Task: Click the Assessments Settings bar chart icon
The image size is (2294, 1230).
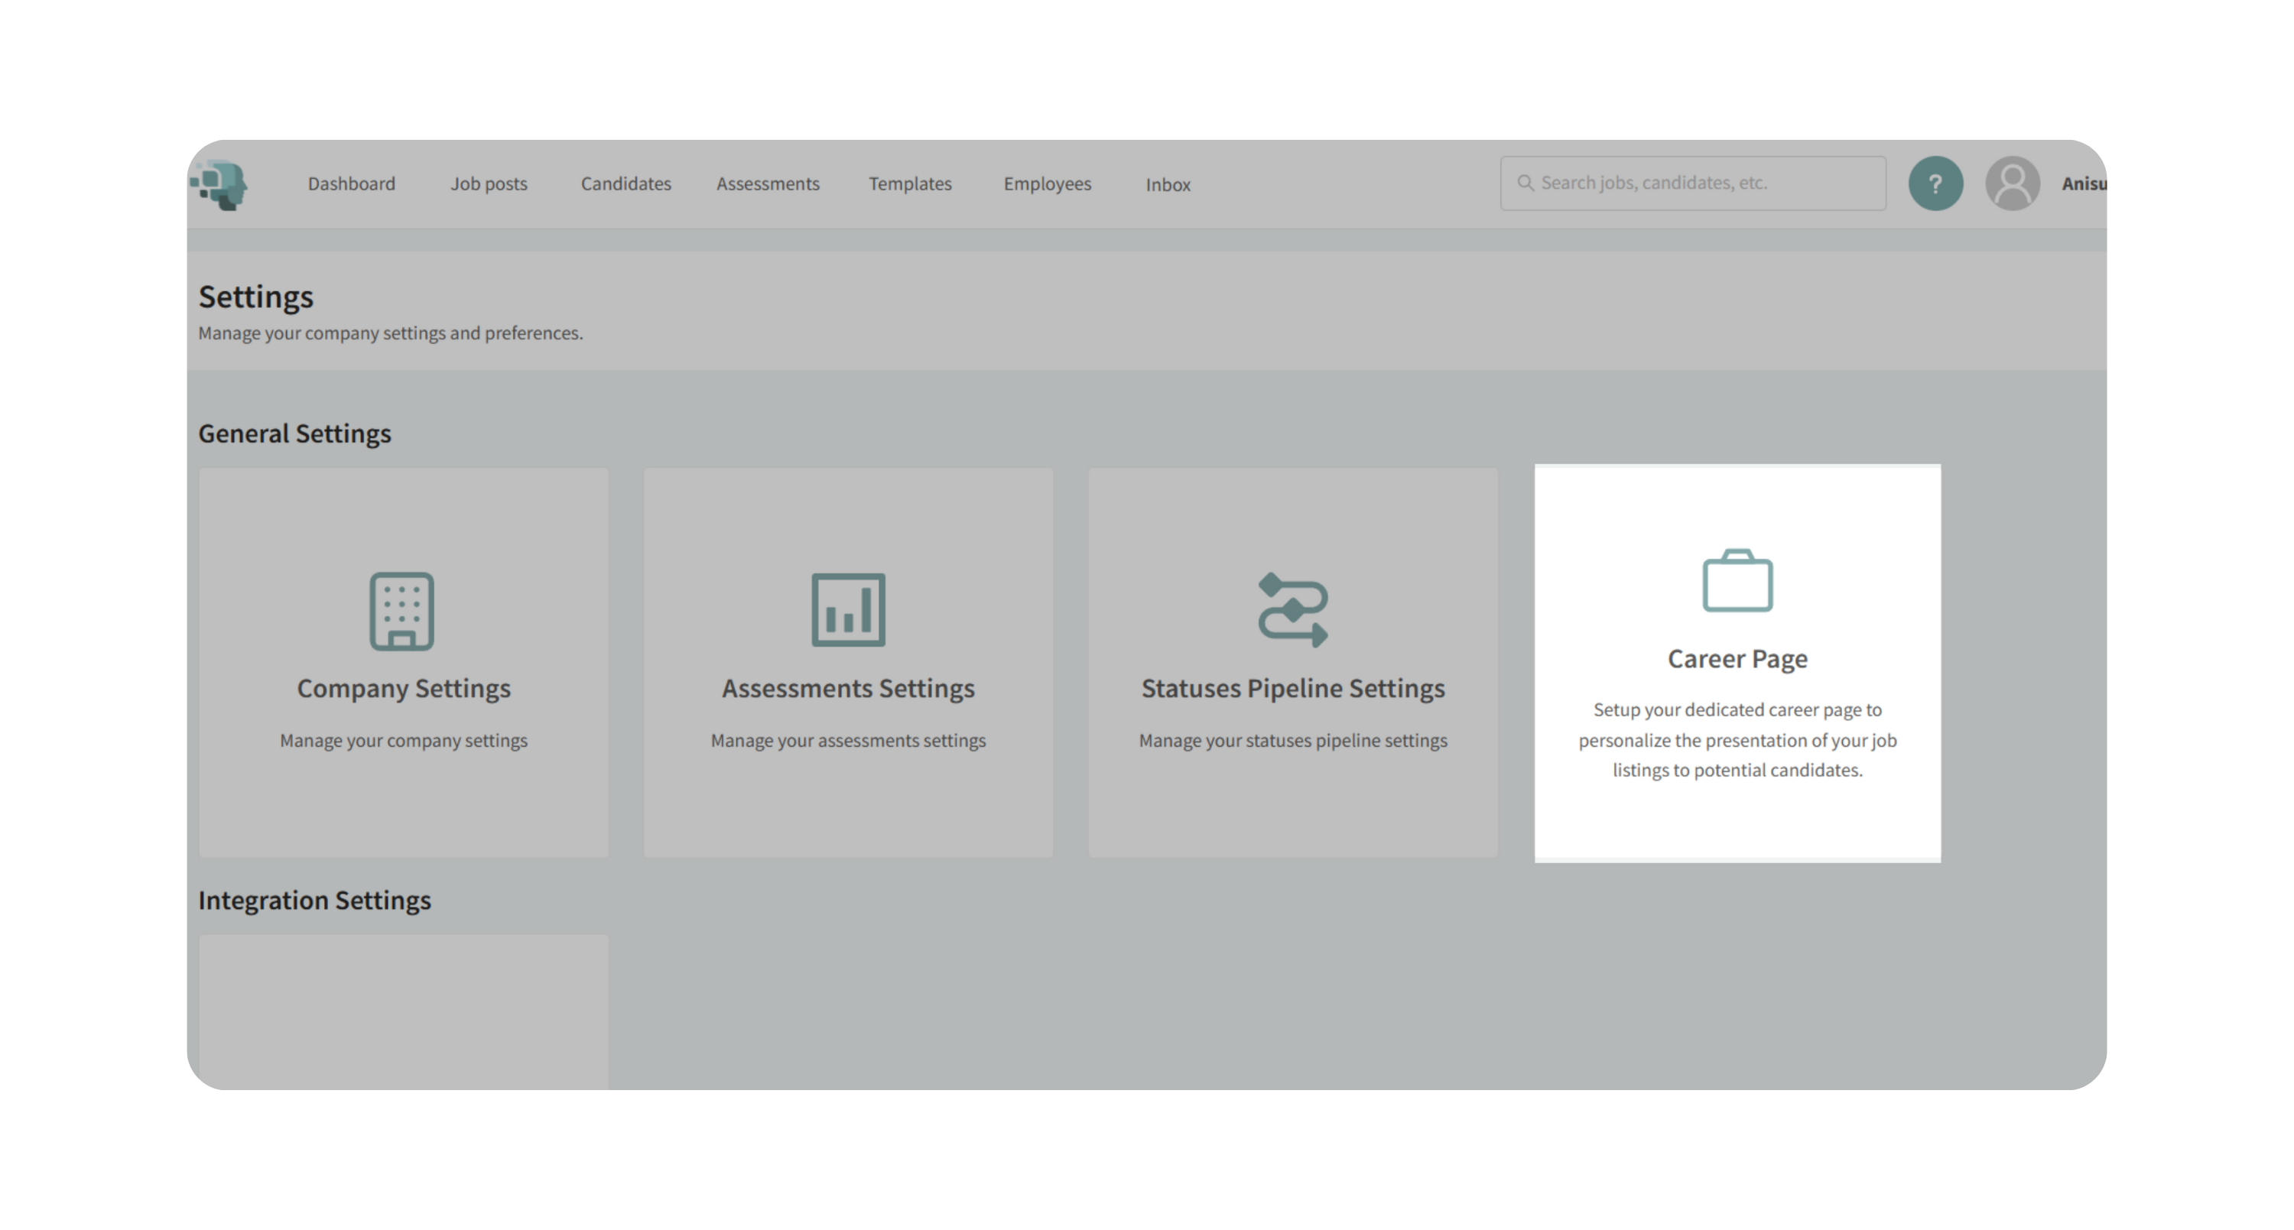Action: 848,610
